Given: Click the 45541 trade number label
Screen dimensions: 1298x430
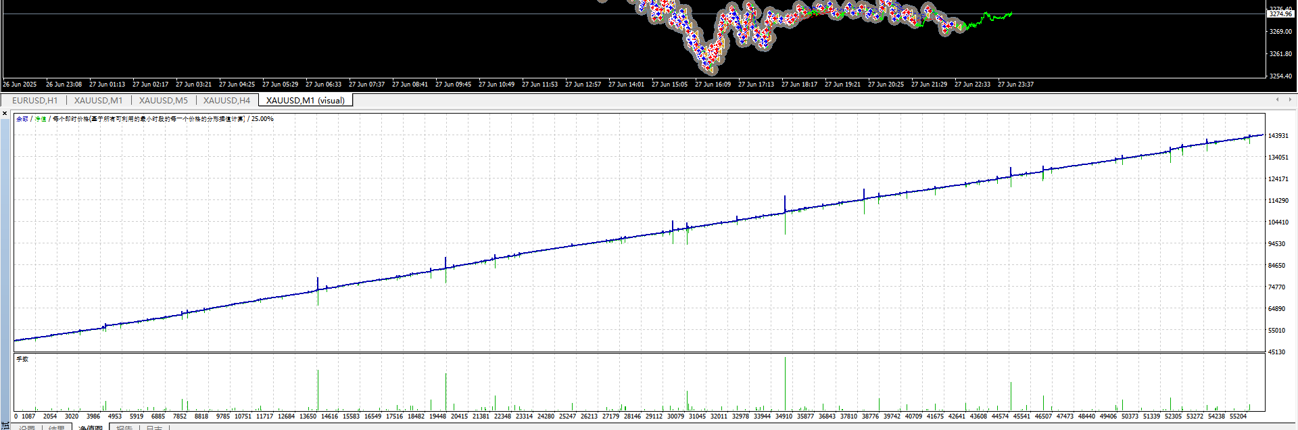Looking at the screenshot, I should pos(1021,416).
